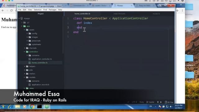Switch to the index.html.erb editor tab
Viewport: 199px width, 112px height.
[x=119, y=14]
